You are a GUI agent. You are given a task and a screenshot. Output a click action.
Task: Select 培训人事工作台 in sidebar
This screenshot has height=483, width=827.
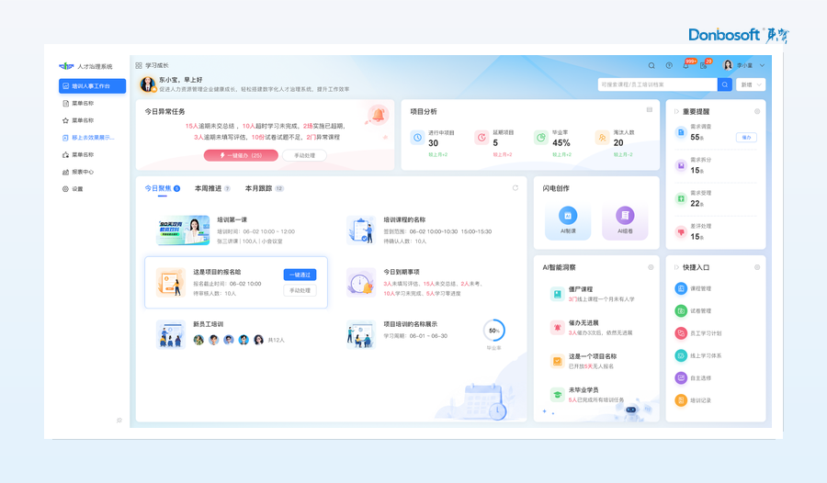click(x=92, y=86)
